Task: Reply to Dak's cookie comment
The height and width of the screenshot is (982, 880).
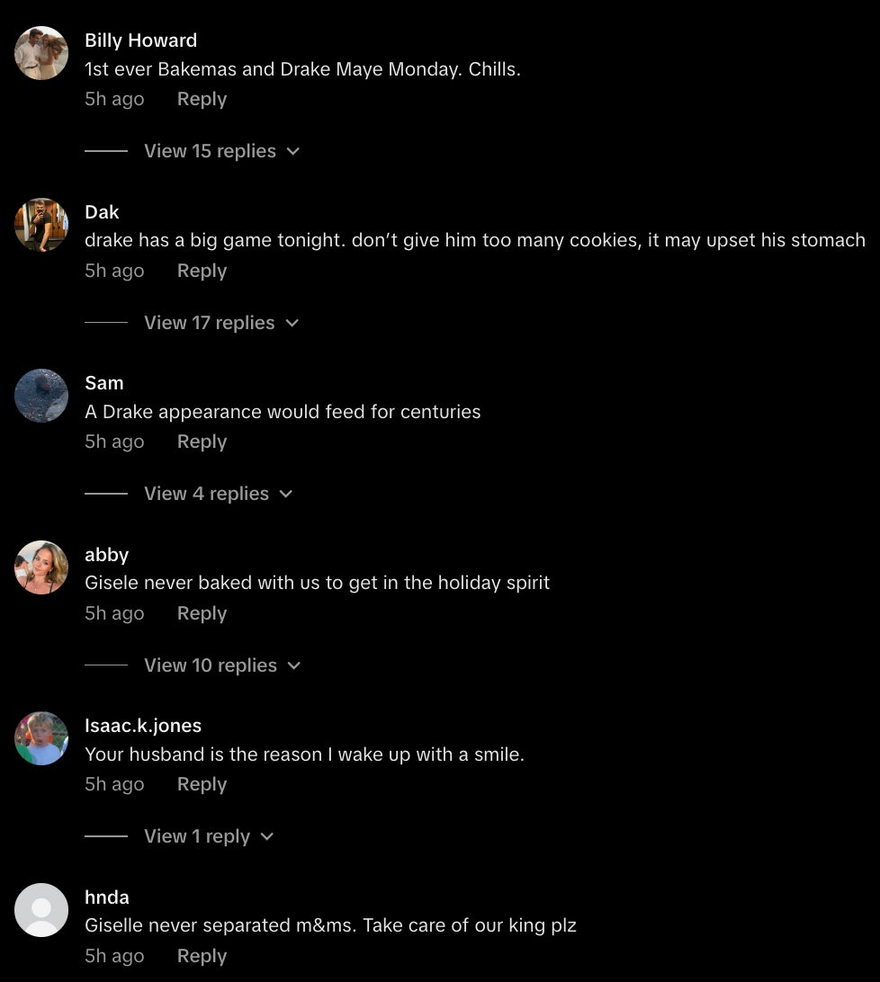Action: point(202,271)
